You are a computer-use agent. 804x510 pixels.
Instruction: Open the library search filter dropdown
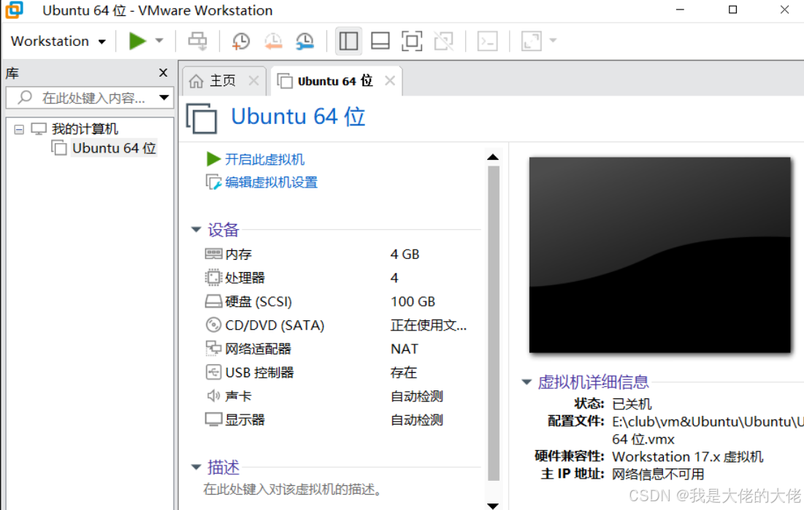pos(164,97)
